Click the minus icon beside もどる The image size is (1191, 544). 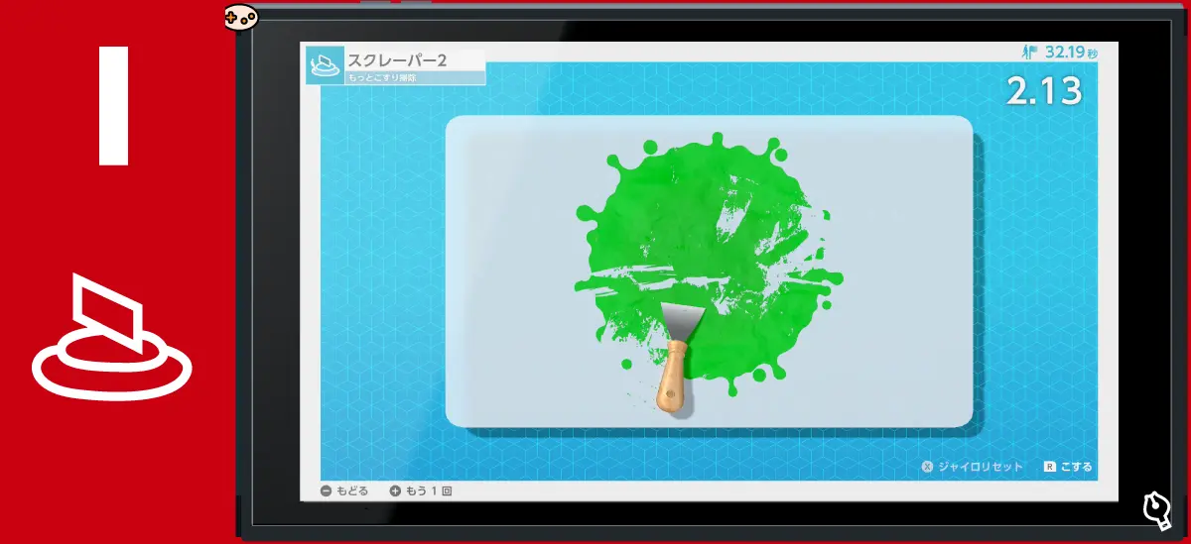coord(326,490)
